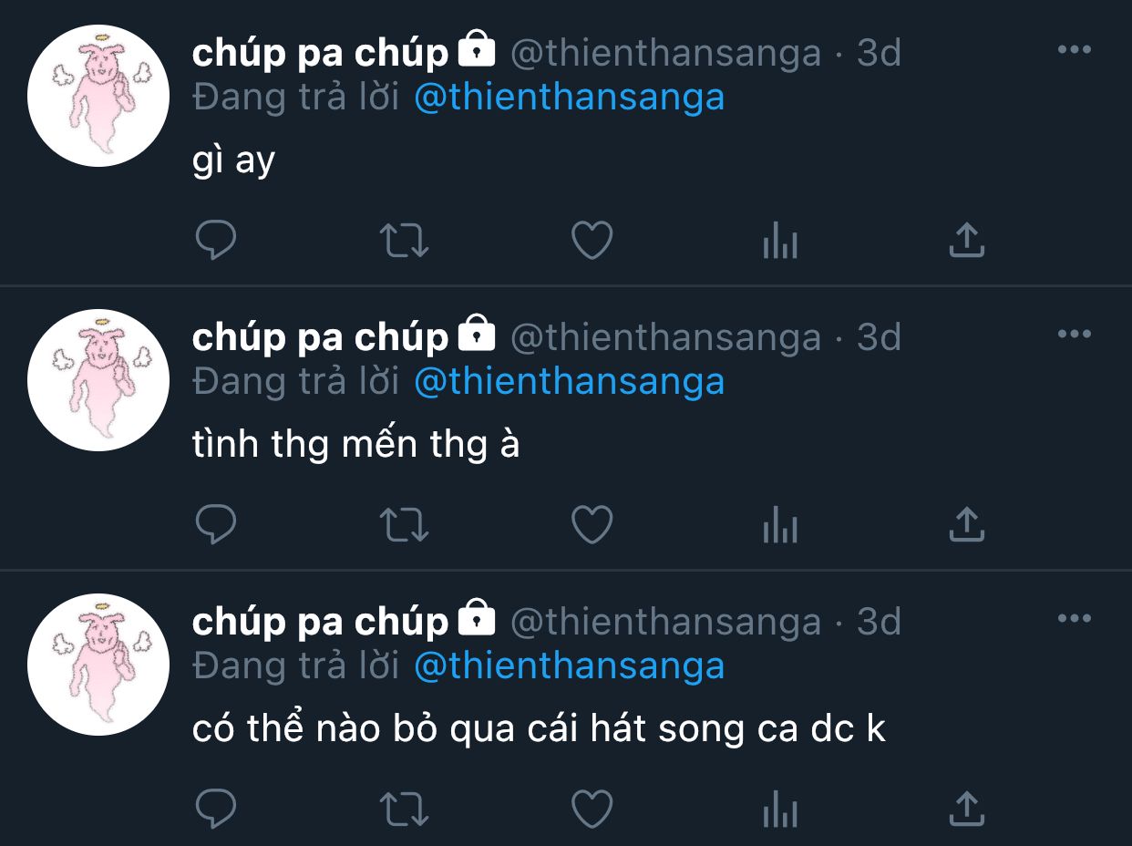The width and height of the screenshot is (1132, 846).
Task: Like the "hát song ca" tweet
Action: point(592,809)
